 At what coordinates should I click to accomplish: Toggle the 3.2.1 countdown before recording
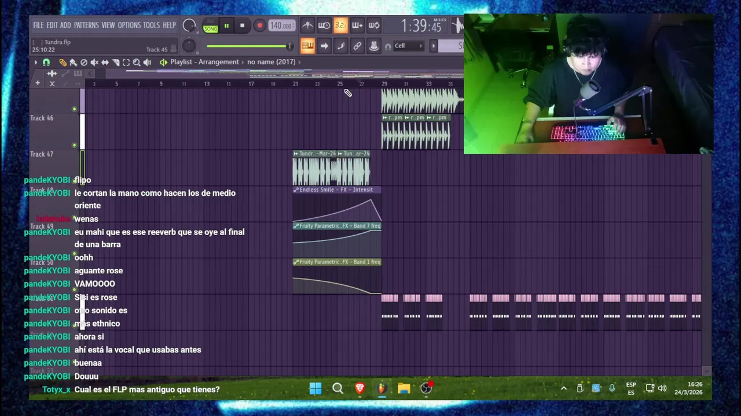tap(341, 25)
